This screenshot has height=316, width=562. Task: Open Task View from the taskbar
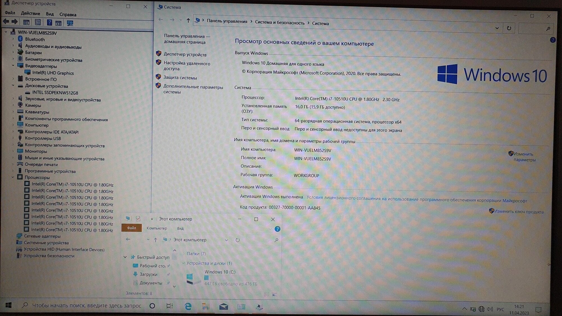coord(169,306)
